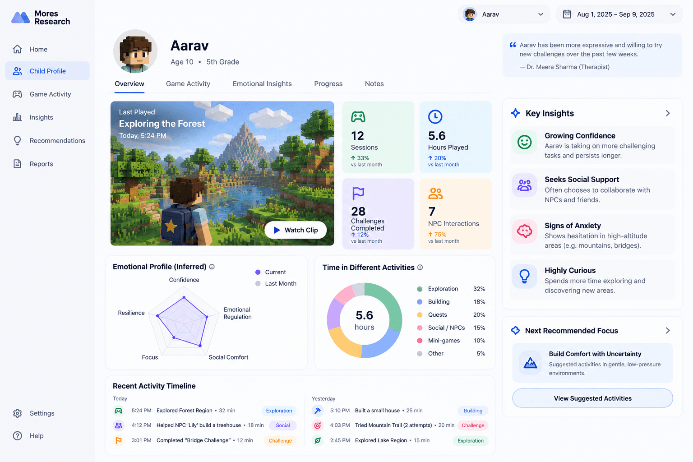Open the Aarav child selector dropdown
693x462 pixels.
click(504, 14)
